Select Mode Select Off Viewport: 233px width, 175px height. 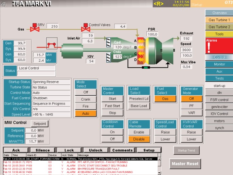[86, 92]
